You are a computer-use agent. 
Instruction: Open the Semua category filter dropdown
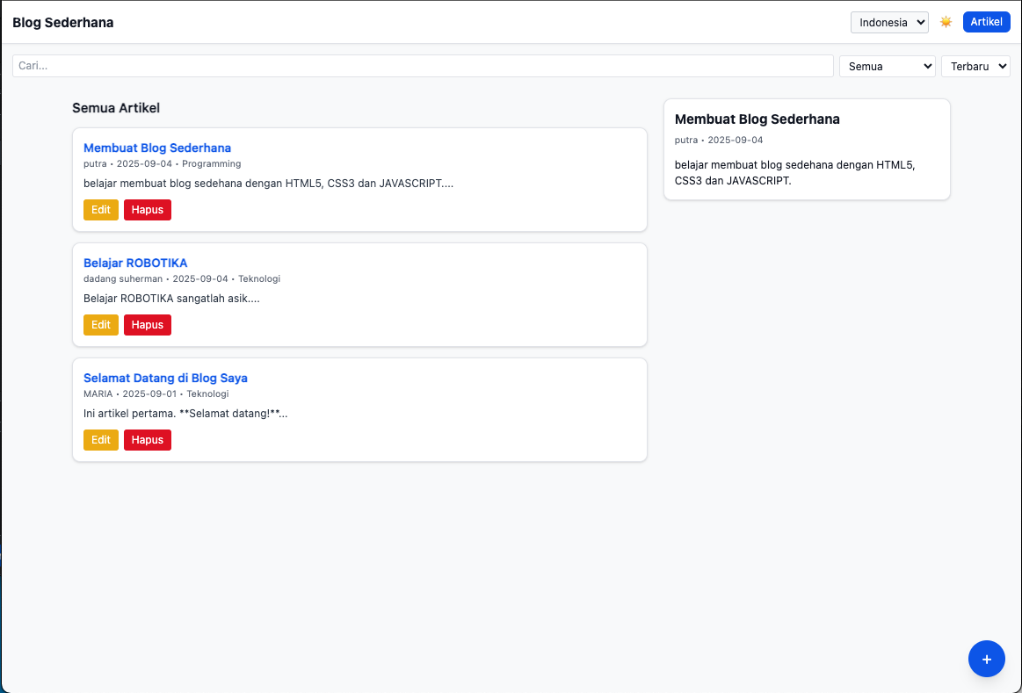coord(887,65)
